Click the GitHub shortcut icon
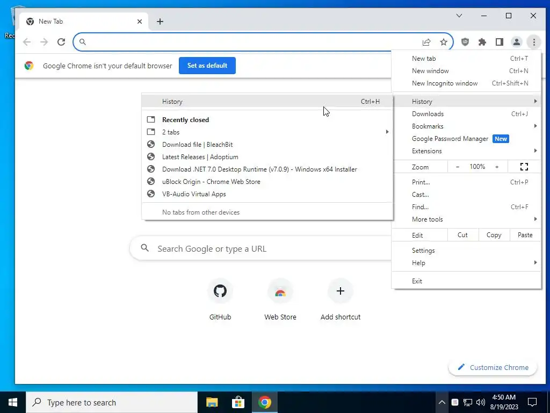The image size is (550, 413). [x=220, y=291]
